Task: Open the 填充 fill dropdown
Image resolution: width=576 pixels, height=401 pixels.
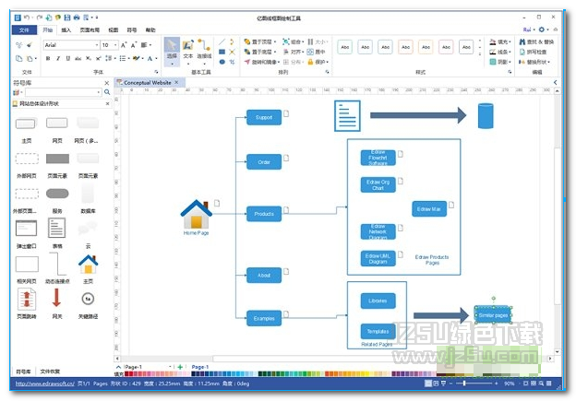Action: coord(500,41)
